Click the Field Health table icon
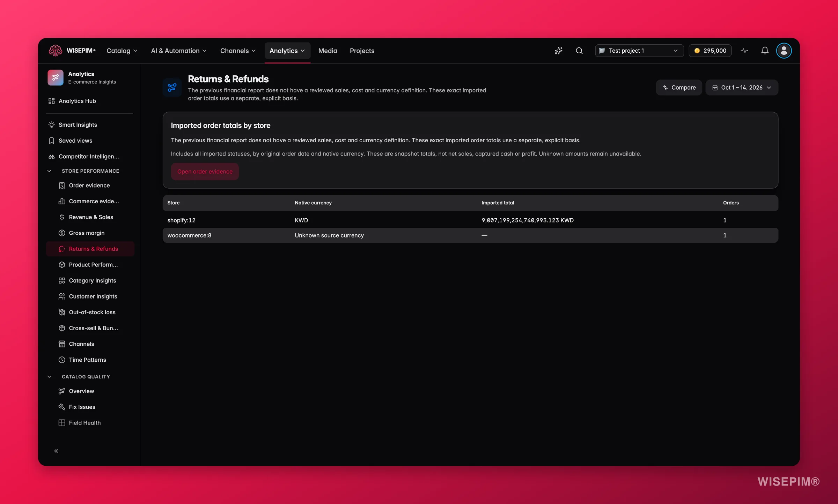 point(62,423)
